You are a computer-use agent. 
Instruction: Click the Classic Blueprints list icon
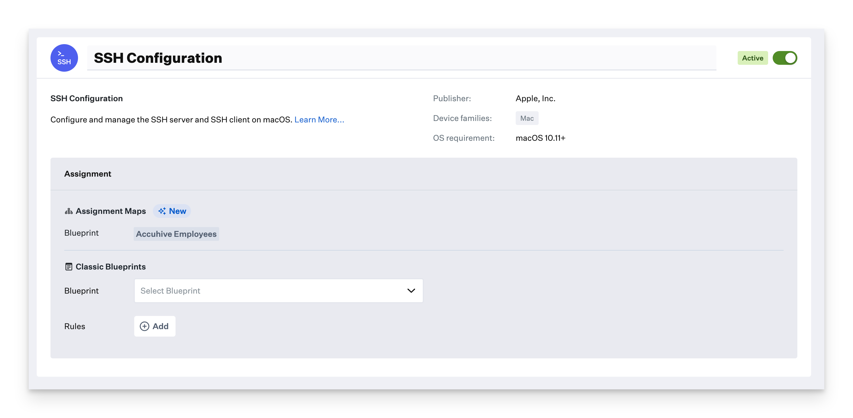click(69, 267)
